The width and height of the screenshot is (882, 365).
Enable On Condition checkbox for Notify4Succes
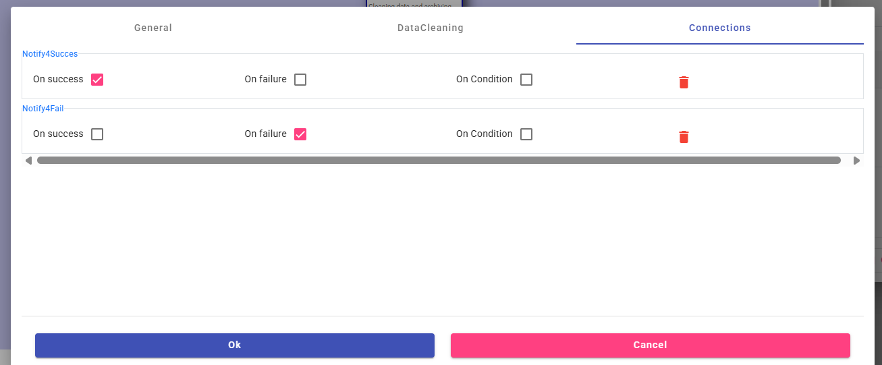(x=526, y=80)
